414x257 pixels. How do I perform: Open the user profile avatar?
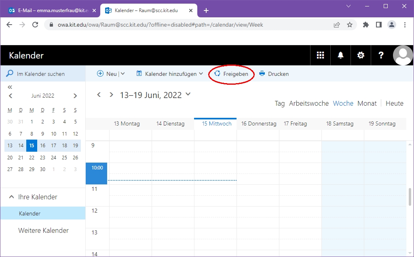pos(403,56)
